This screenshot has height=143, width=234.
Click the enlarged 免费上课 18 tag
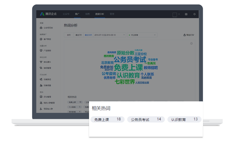coord(107,119)
